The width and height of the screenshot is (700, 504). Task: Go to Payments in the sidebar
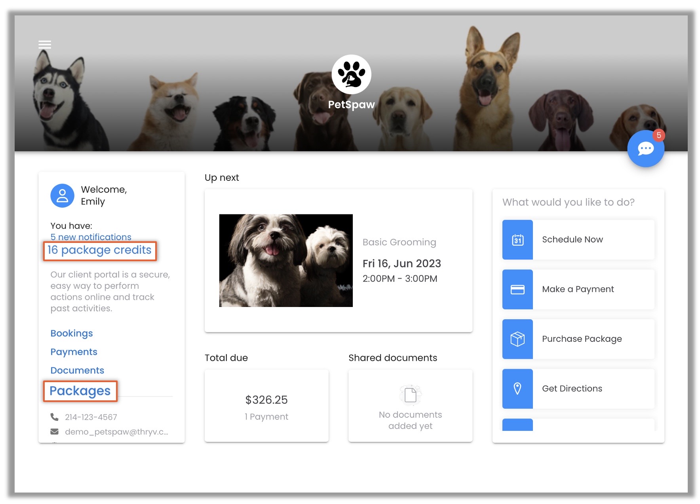(74, 352)
